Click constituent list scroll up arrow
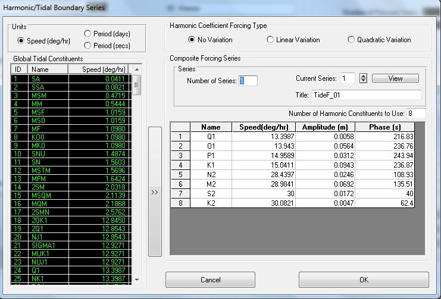Viewport: 441px width, 299px height. point(137,70)
